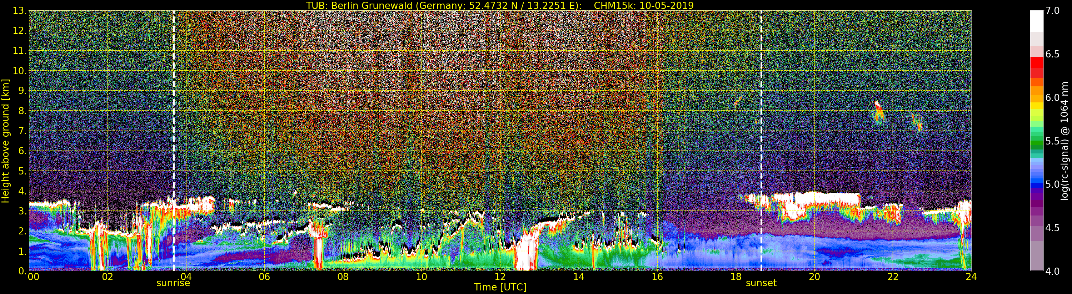
Task: Click the time axis tick '20'
Action: pos(814,277)
